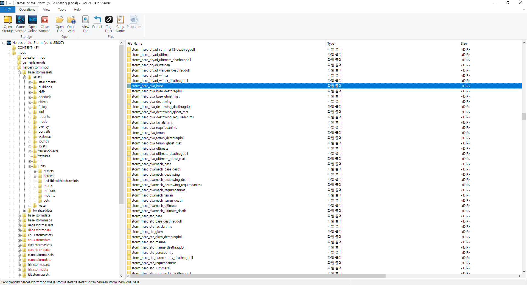Click the folder icon of storm_hero_etc_glam
The image size is (527, 285).
tap(129, 232)
